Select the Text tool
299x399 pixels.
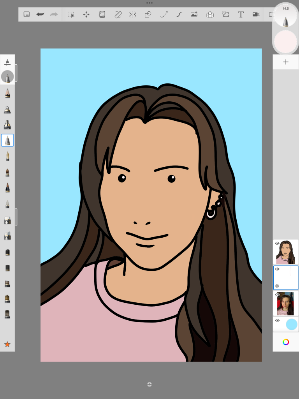click(241, 14)
